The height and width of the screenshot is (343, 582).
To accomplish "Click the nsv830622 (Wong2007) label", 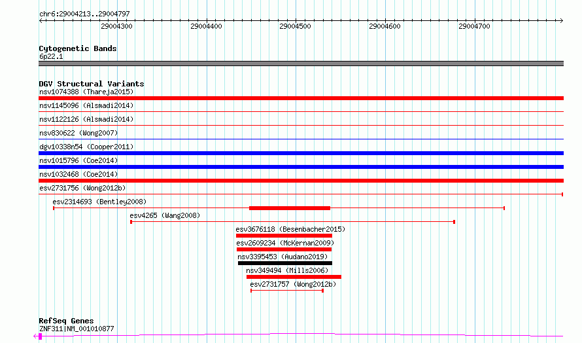I will 78,133.
